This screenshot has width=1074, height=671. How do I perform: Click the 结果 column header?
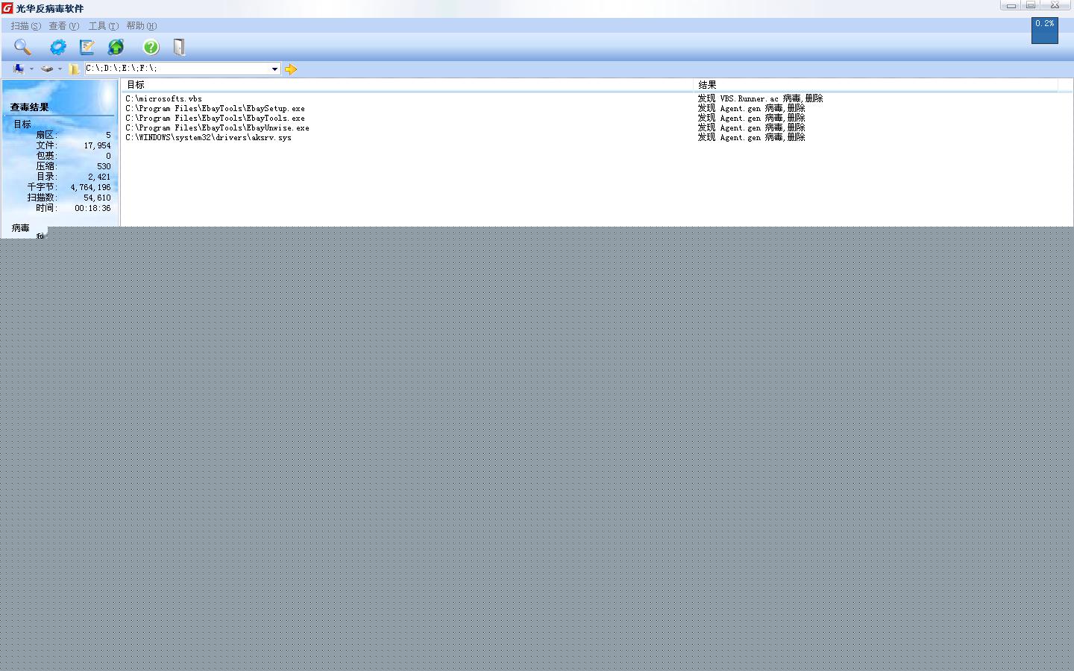tap(873, 85)
